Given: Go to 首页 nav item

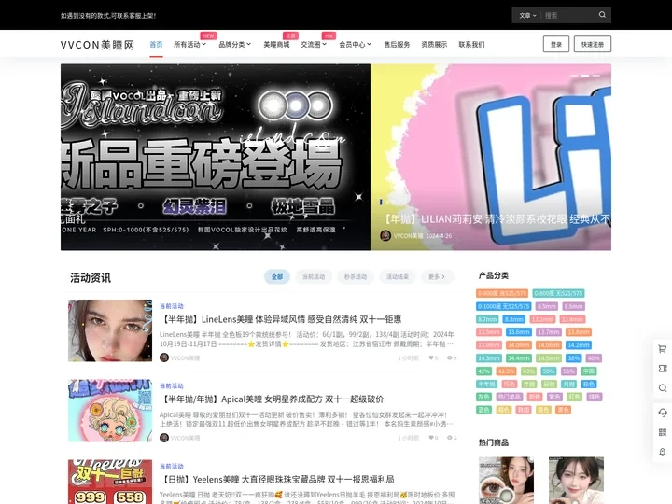Looking at the screenshot, I should point(156,44).
